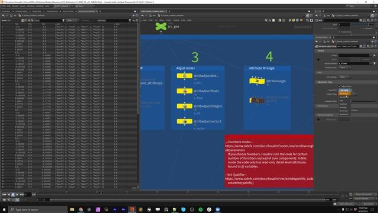
Task: Open Chrome from the Windows taskbar
Action: point(81,209)
